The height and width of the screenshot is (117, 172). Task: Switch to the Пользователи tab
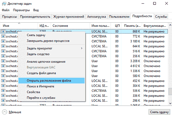click(119, 17)
